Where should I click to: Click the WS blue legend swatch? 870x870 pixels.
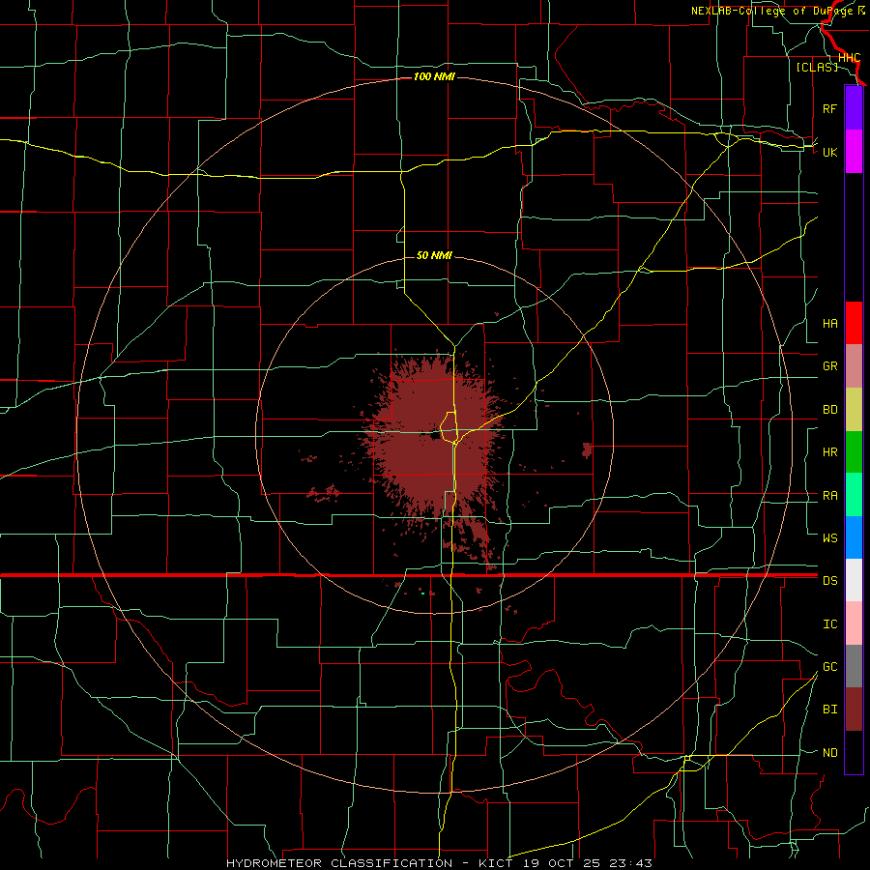(x=854, y=537)
